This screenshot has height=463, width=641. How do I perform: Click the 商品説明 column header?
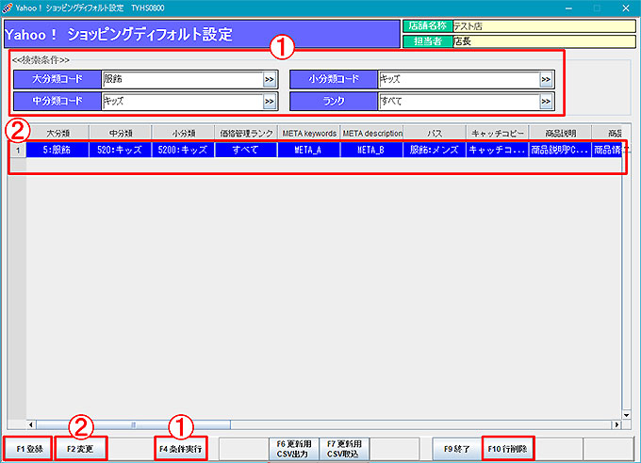click(561, 133)
